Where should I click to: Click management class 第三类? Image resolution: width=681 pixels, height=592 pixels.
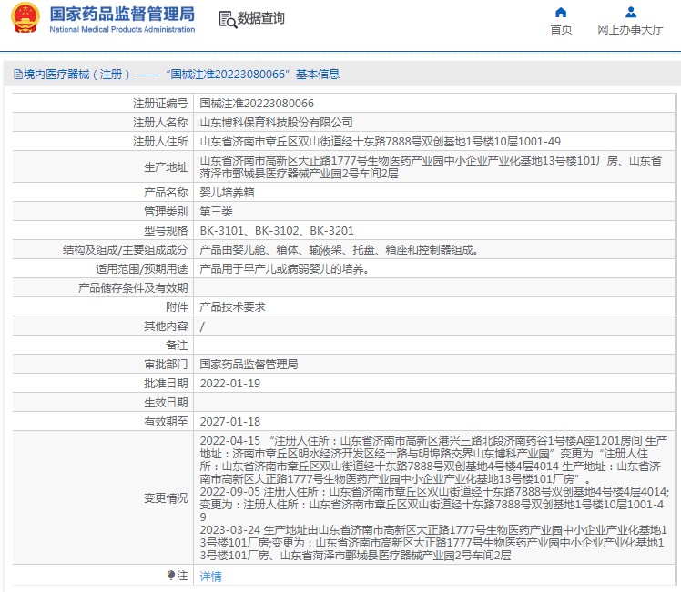pos(217,211)
